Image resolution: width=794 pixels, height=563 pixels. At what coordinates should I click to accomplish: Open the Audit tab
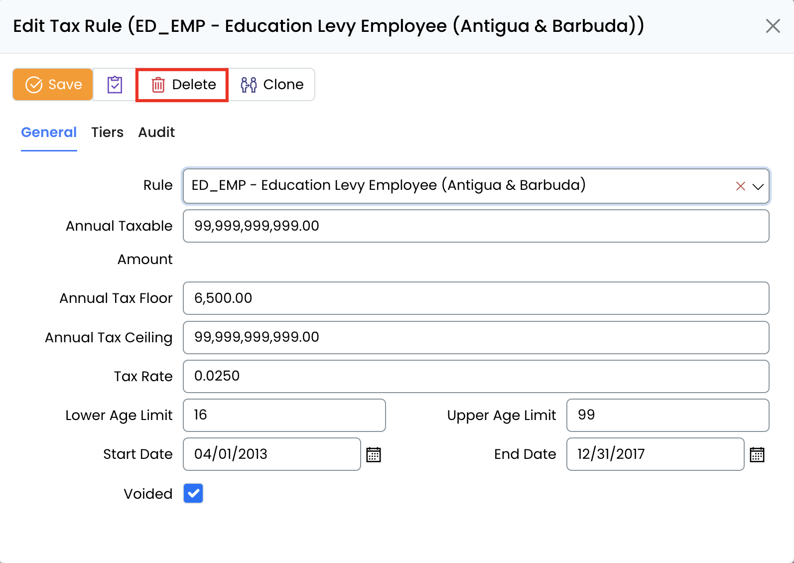coord(156,132)
